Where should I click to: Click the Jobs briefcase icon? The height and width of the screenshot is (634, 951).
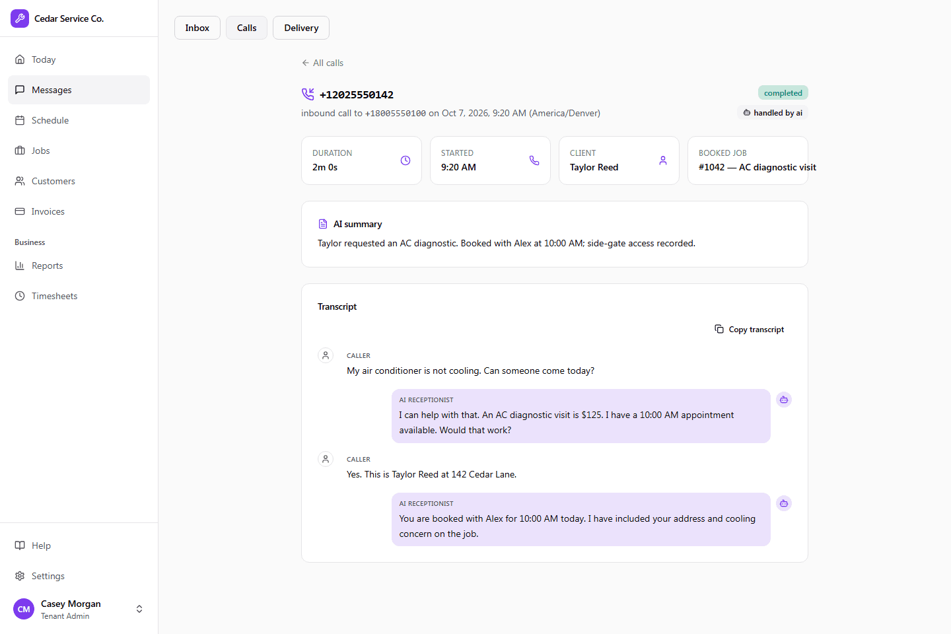tap(20, 151)
